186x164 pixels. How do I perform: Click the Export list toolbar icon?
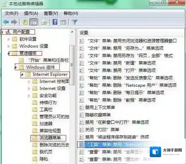pos(44,22)
